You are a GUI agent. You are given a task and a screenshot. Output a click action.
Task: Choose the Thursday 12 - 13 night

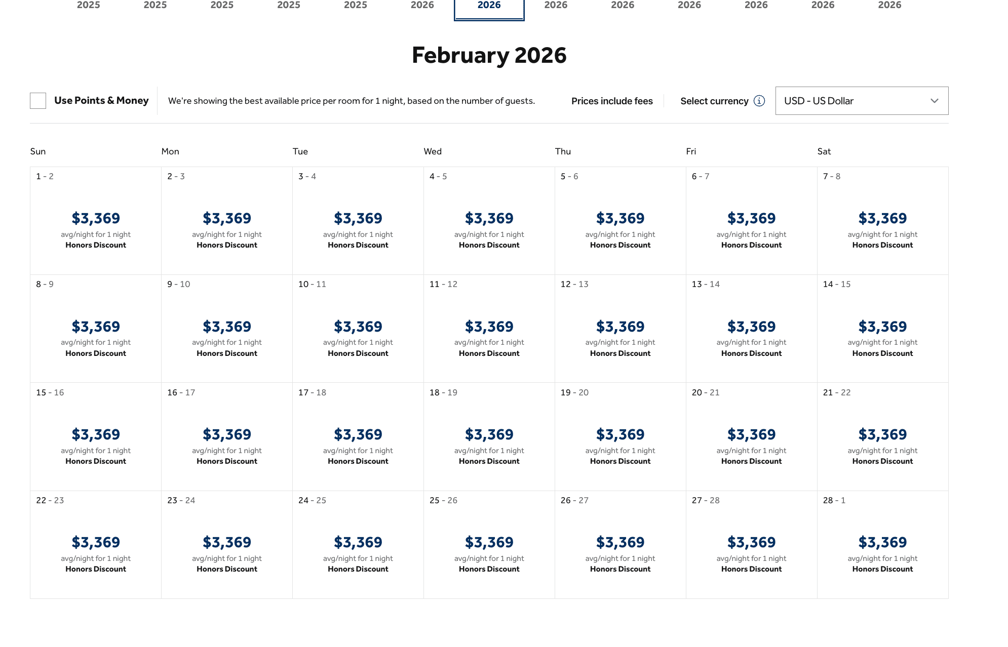pyautogui.click(x=620, y=329)
